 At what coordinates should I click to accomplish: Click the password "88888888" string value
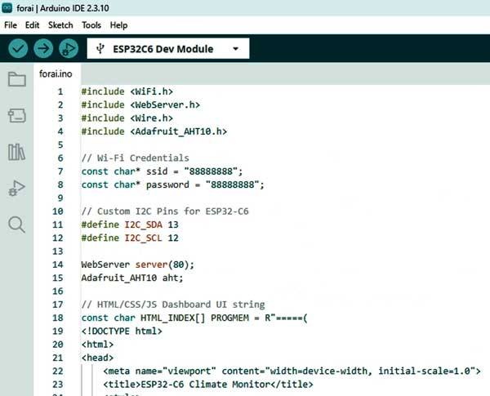[x=232, y=185]
